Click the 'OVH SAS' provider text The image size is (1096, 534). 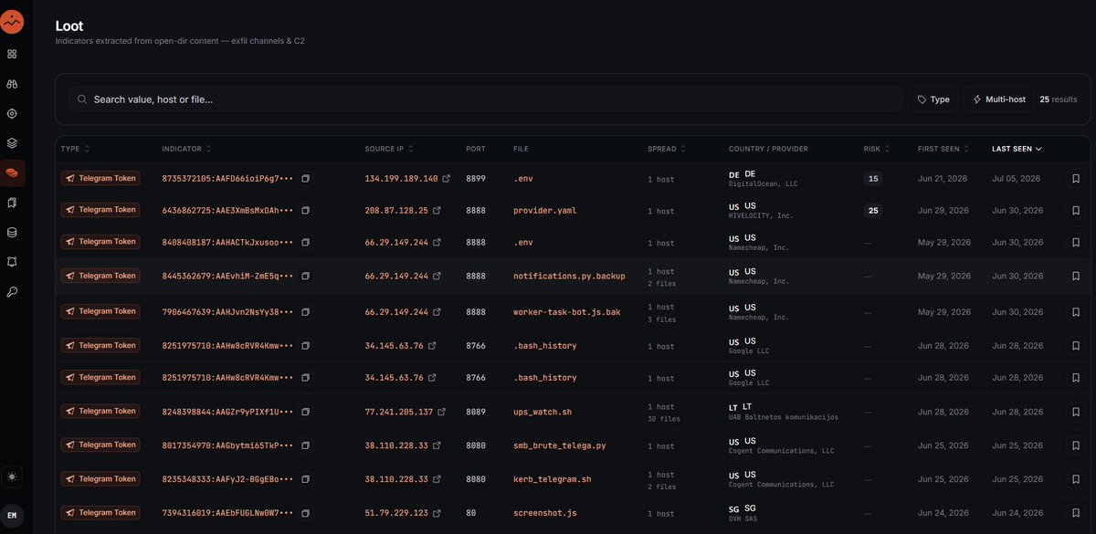coord(744,518)
